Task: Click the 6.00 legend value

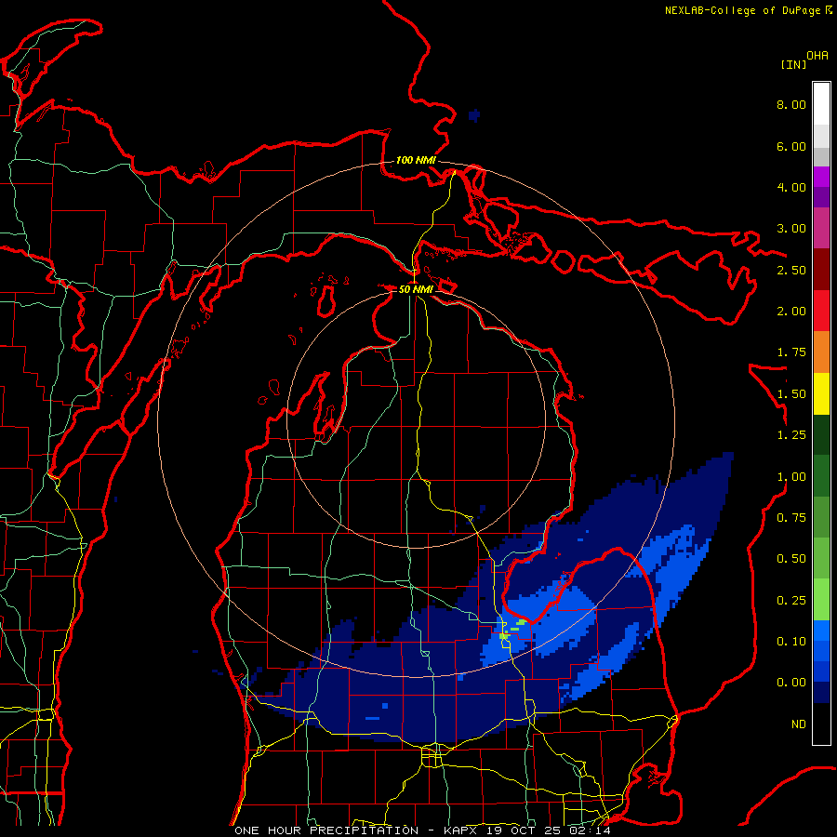Action: click(791, 146)
